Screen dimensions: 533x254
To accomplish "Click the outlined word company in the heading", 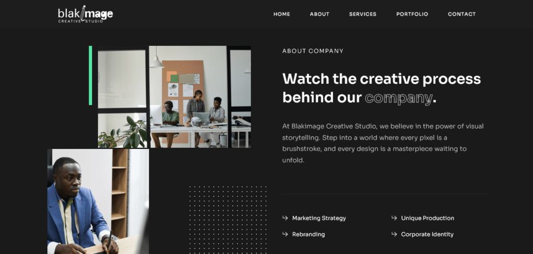I will tap(398, 98).
